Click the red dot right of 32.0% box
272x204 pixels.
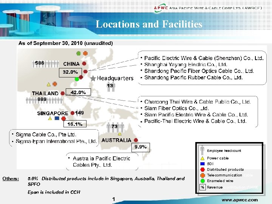pyautogui.click(x=85, y=71)
